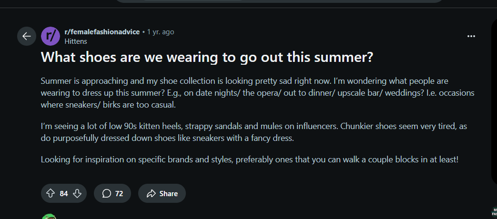Open the three-dot post options menu
Screen dimensions: 497x219
[x=471, y=36]
